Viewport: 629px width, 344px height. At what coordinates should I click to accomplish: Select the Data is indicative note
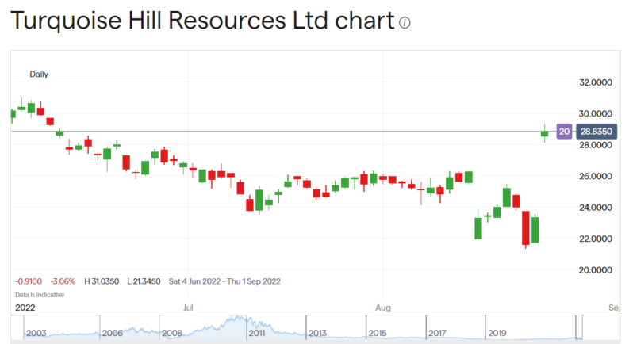click(x=40, y=295)
